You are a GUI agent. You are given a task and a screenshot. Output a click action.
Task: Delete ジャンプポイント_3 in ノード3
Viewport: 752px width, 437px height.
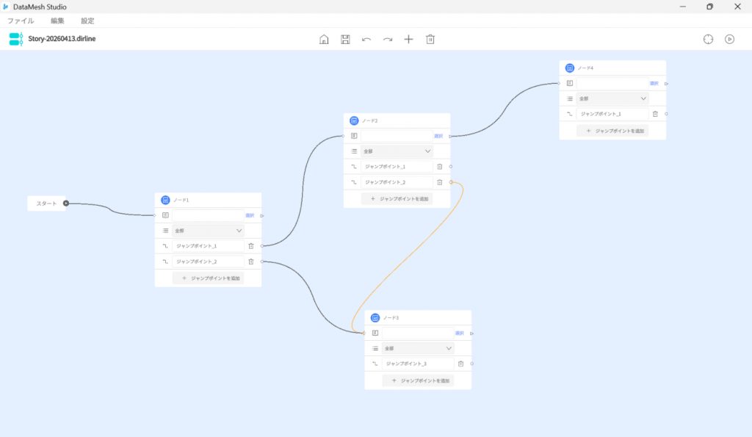click(x=460, y=364)
